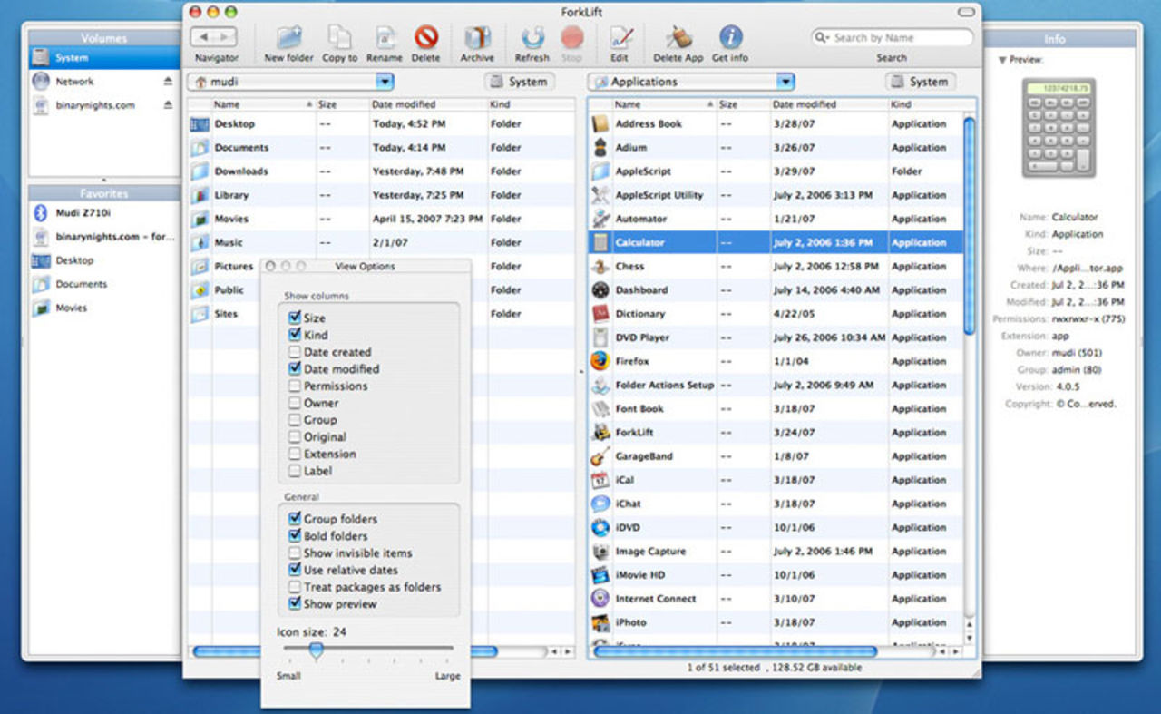Enable the Date created column checkbox
The height and width of the screenshot is (714, 1161).
pyautogui.click(x=295, y=352)
